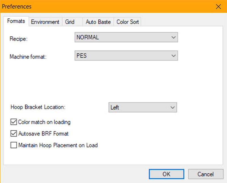227x183 pixels.
Task: Click the "Recipe:" label text
Action: [x=19, y=39]
